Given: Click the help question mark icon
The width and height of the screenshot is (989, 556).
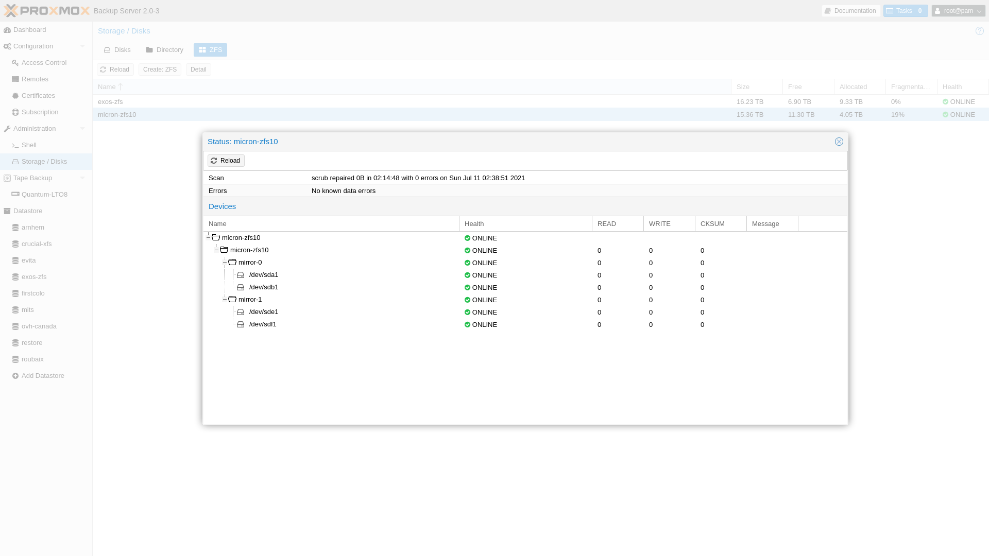Looking at the screenshot, I should 979,31.
